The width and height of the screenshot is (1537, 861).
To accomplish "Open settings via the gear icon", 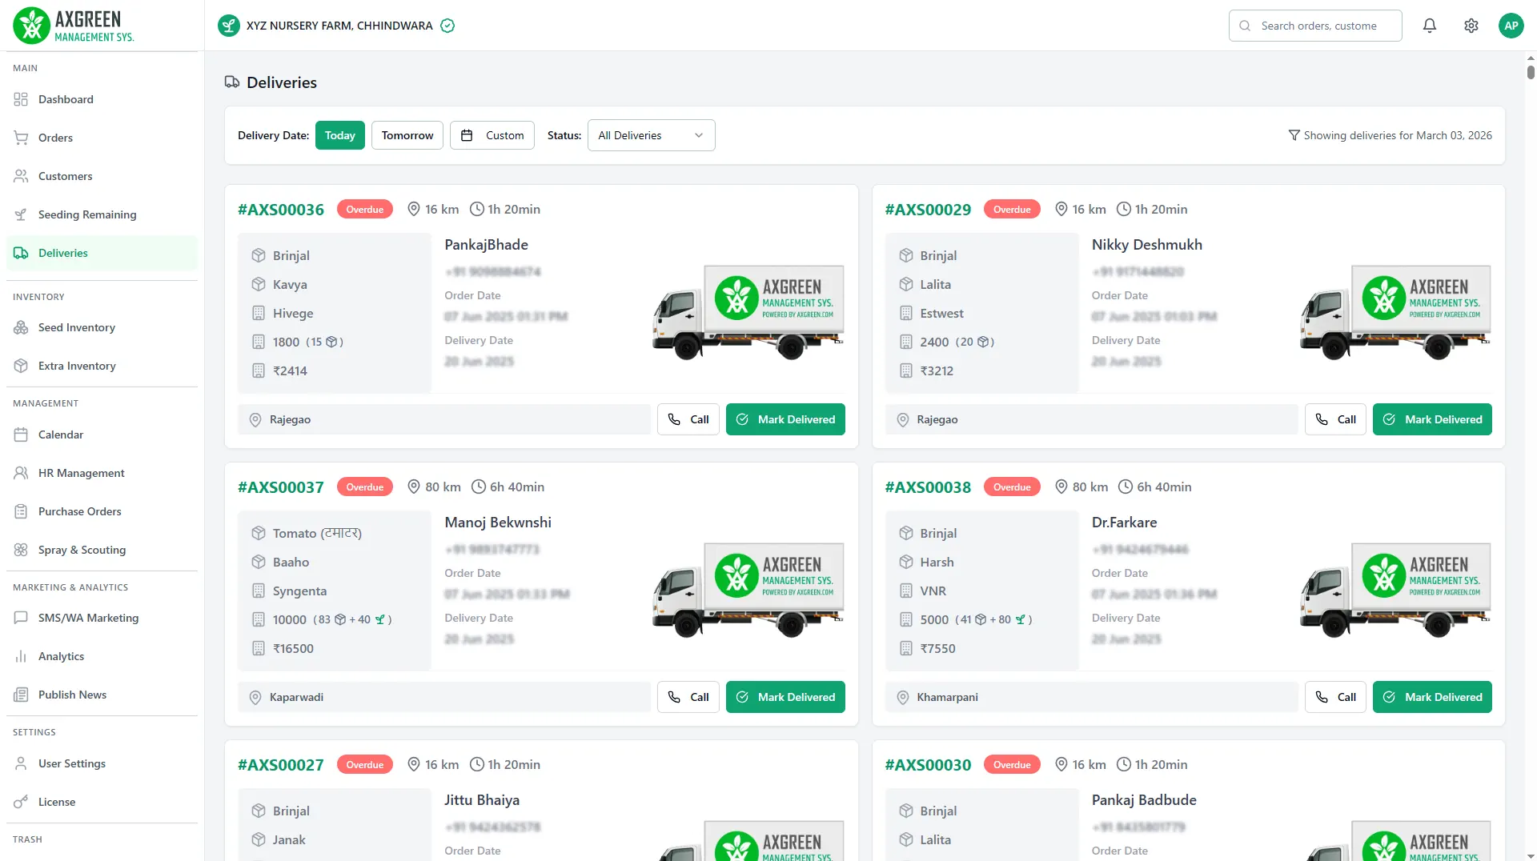I will 1471,26.
